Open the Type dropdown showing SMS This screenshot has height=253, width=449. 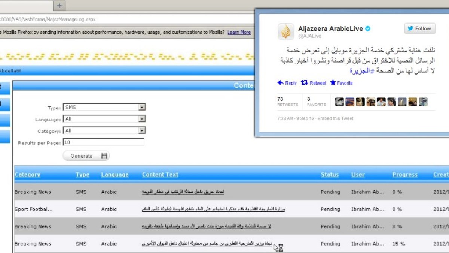pyautogui.click(x=104, y=107)
